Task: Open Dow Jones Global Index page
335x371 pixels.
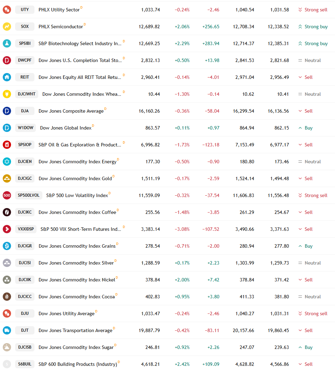Action: [65, 128]
